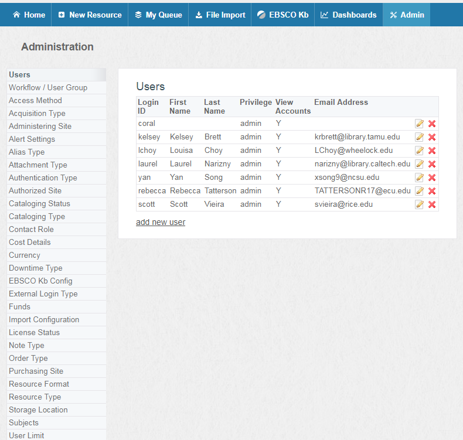Open Import Configuration
463x440 pixels.
click(56, 319)
